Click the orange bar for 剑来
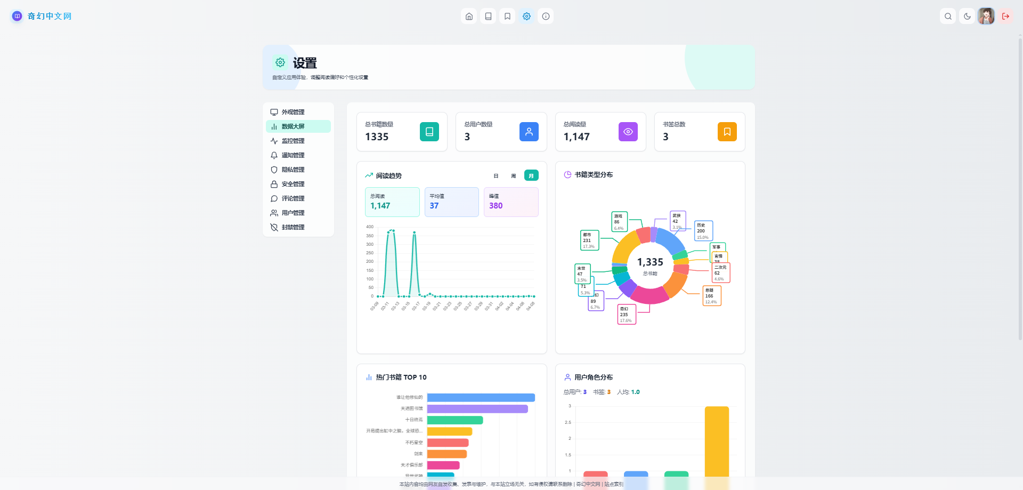The height and width of the screenshot is (490, 1023). [447, 454]
